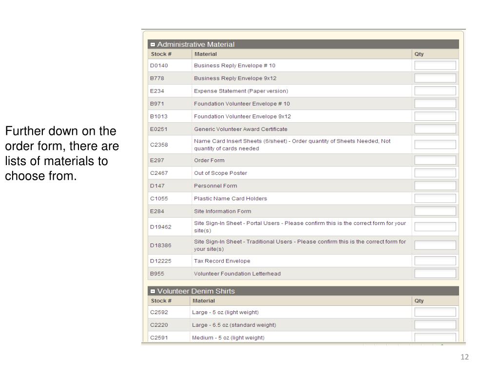Click 'Tax Record Envelope' text

tap(222, 261)
